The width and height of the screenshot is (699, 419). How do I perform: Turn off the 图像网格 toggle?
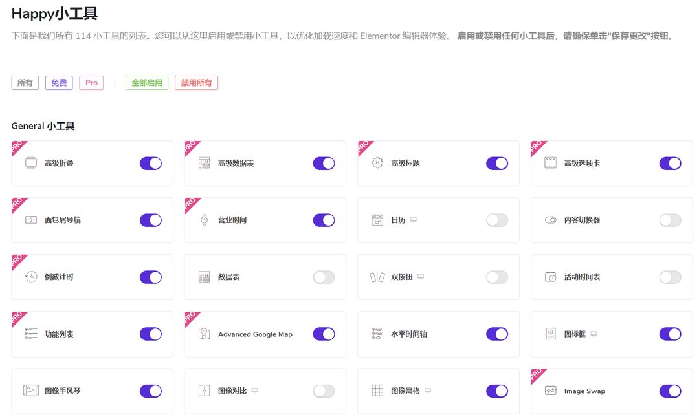click(497, 391)
